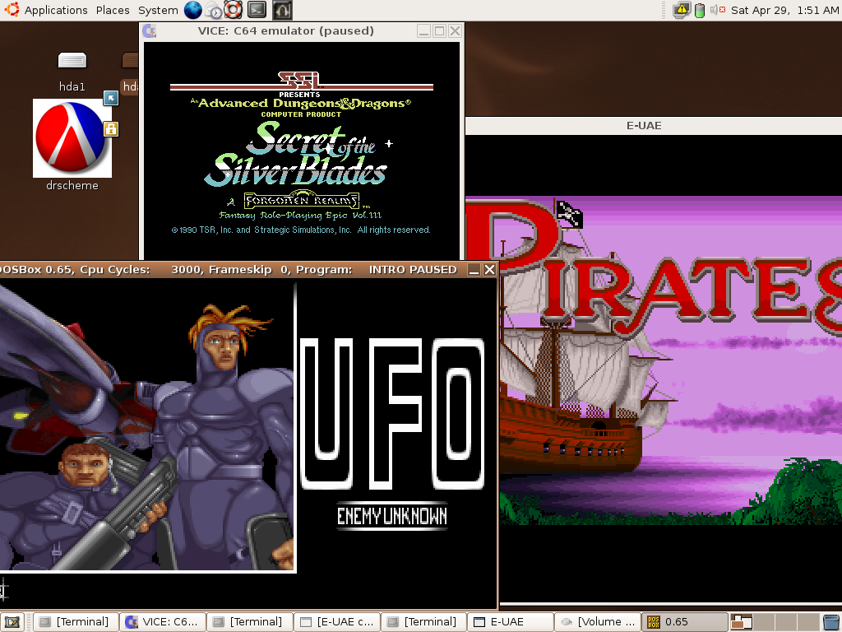Screen dimensions: 842x632
Task: Minimize the DOSBox window
Action: coord(474,270)
